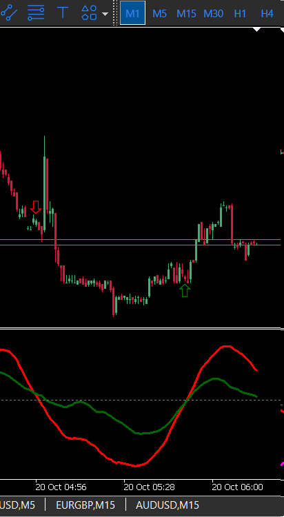Screen dimensions: 284x517
Task: Activate the text label tool
Action: click(63, 13)
